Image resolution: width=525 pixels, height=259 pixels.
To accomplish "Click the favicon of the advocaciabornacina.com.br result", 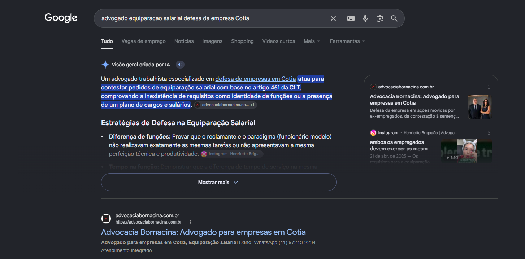I will [106, 219].
